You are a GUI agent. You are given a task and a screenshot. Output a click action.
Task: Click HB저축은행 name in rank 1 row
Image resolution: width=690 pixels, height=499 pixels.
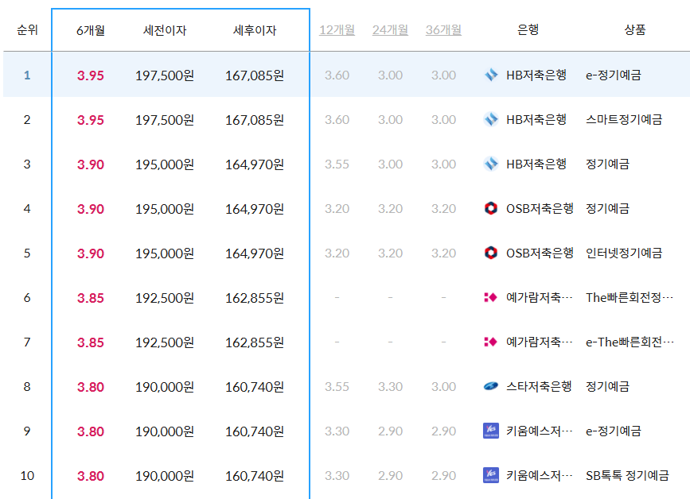coord(536,75)
